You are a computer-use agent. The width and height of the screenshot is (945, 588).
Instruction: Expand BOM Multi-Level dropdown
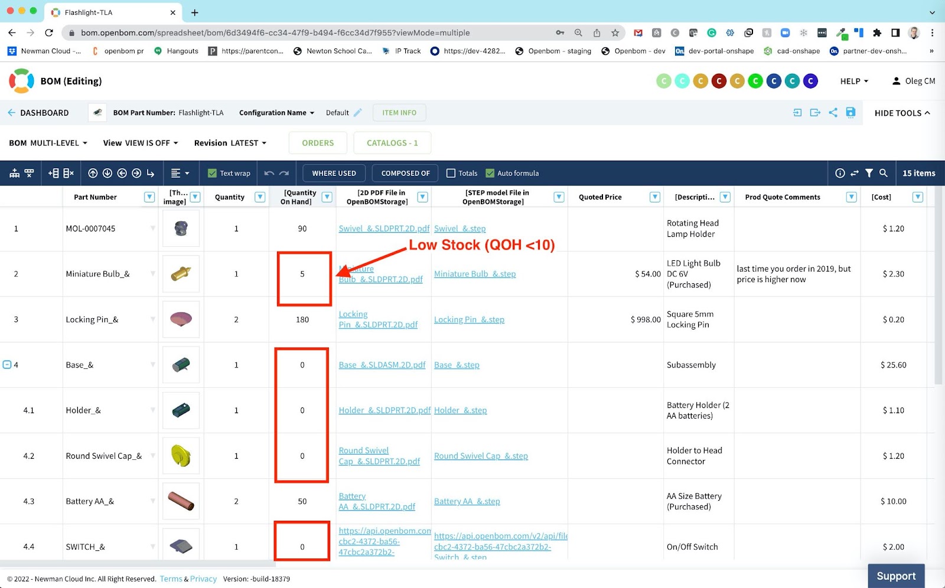48,143
